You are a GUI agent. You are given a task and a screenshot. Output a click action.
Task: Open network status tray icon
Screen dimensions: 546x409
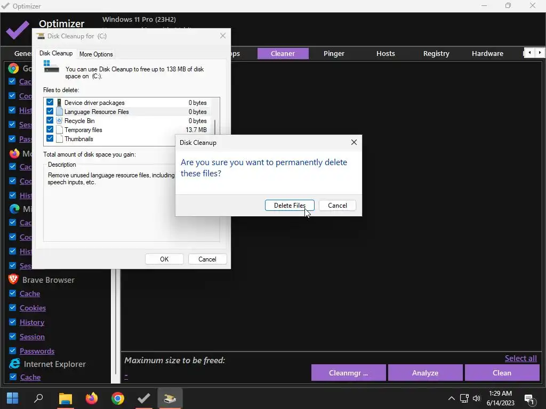coord(464,398)
